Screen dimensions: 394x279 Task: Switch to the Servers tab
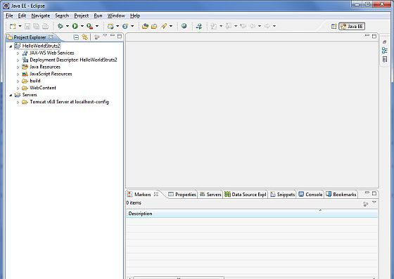(210, 195)
